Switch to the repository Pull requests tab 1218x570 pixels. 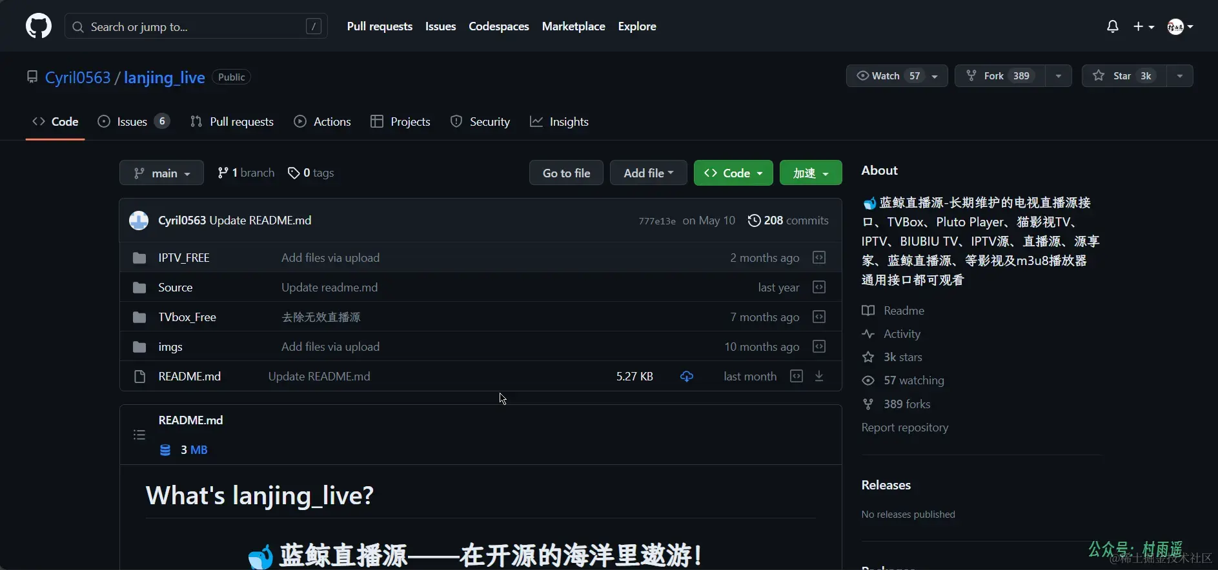pyautogui.click(x=232, y=122)
